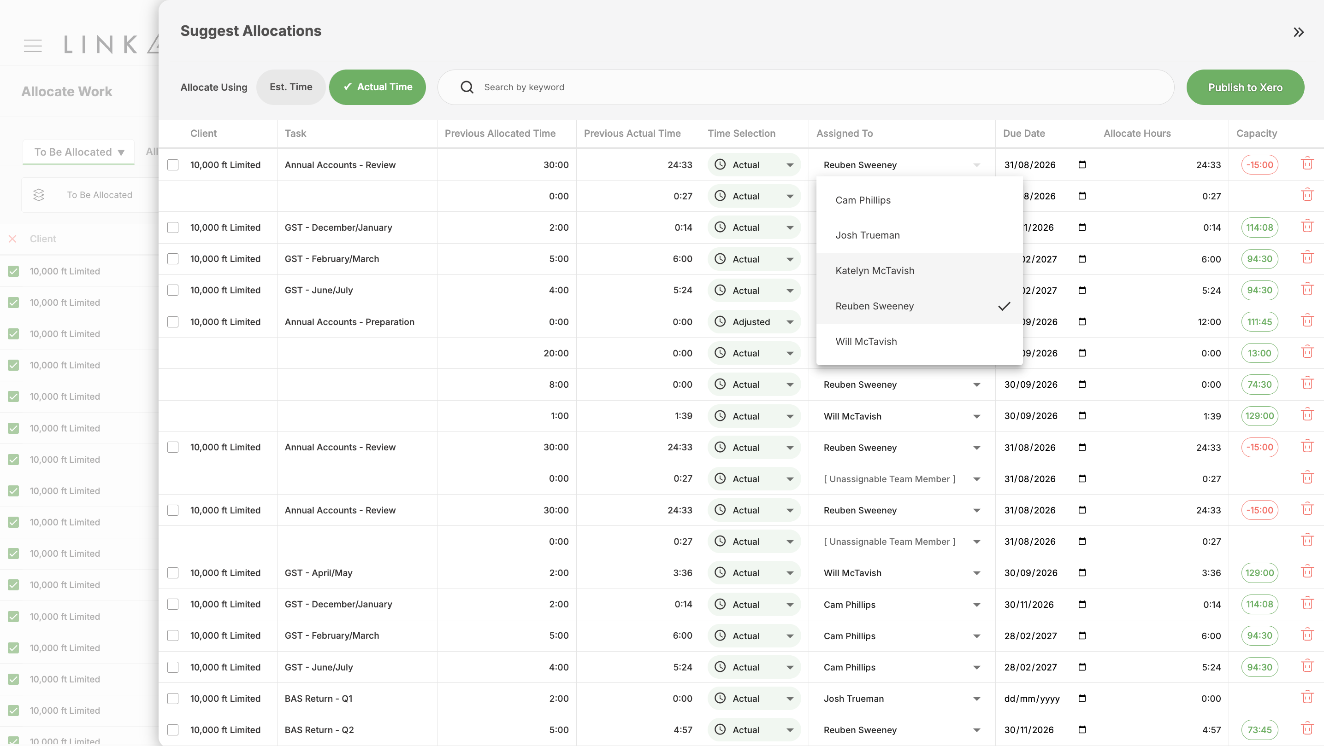This screenshot has height=746, width=1324.
Task: Delete the Annual Accounts - Preparation row
Action: point(1307,321)
